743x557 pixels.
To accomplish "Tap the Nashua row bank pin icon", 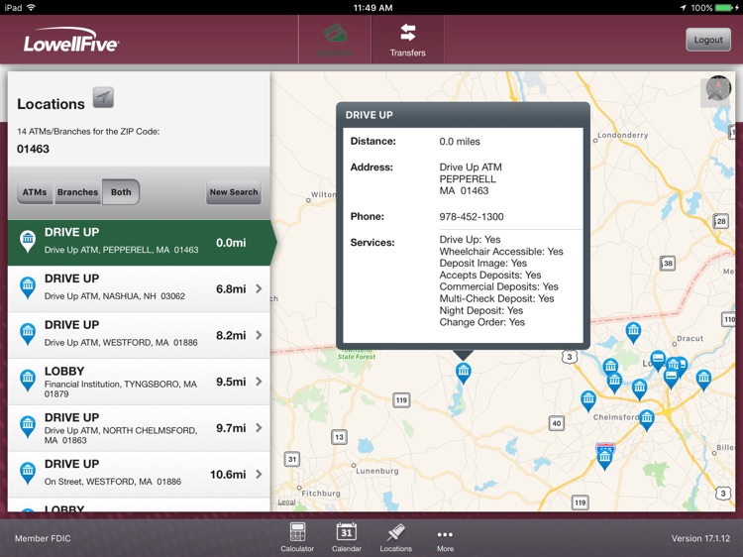I will click(28, 287).
